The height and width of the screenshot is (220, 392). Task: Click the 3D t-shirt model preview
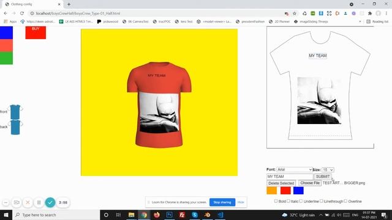click(159, 105)
